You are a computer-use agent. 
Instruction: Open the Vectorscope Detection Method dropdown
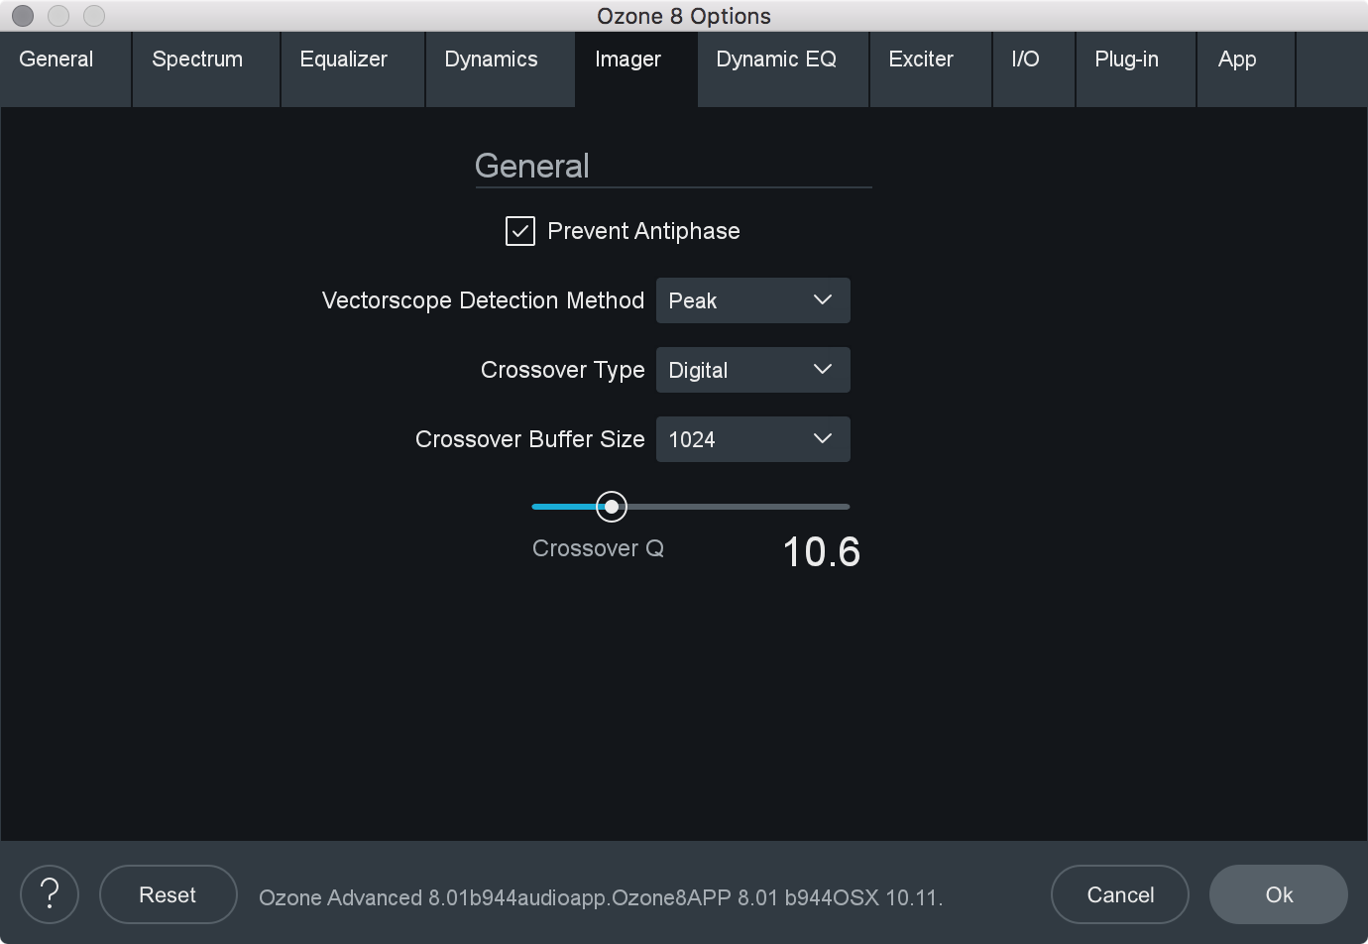pyautogui.click(x=752, y=300)
